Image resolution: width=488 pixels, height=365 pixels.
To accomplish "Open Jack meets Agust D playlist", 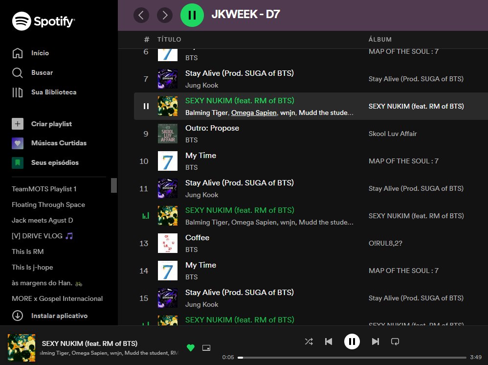I will pos(43,220).
